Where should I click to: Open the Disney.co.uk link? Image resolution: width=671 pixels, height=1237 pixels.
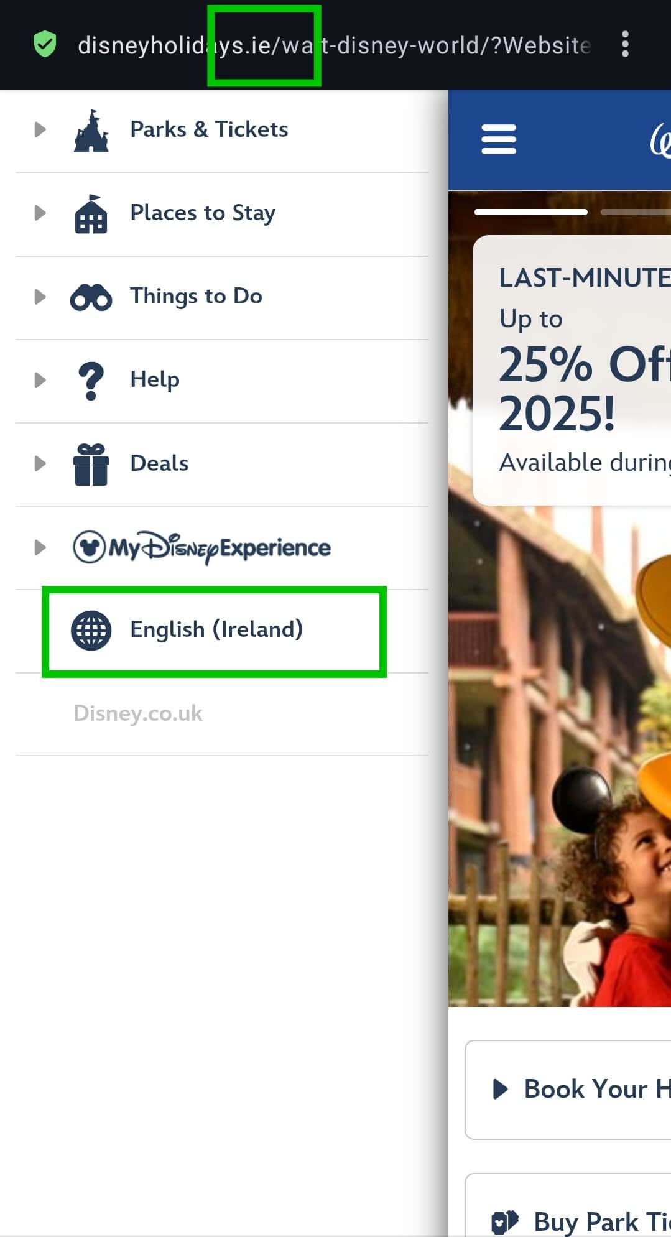click(x=138, y=713)
